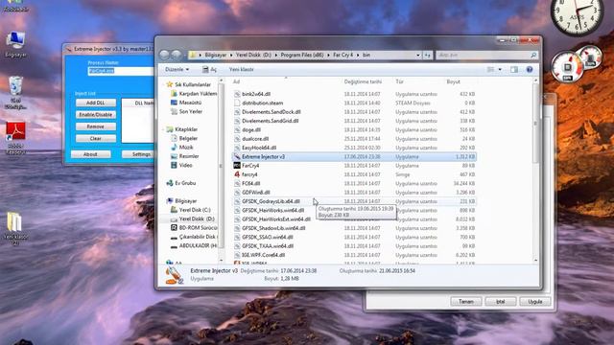Click the address bar refresh button
Screen dimensions: 614x345
click(x=427, y=56)
